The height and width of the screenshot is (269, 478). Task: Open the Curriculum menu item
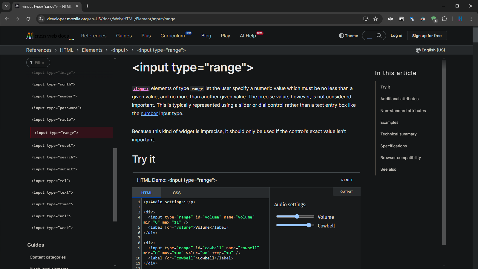point(173,36)
